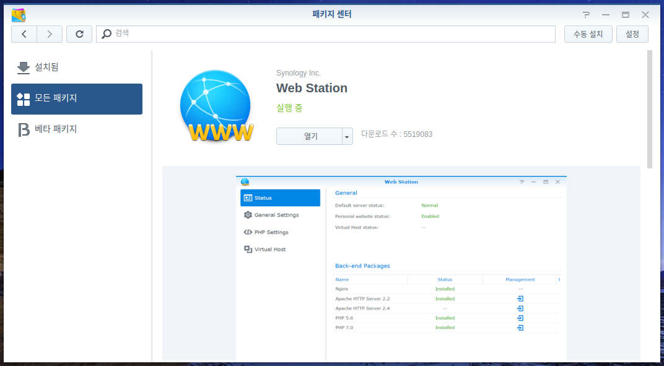Screen dimensions: 664x366
Task: Go forward with the right arrow button
Action: point(50,34)
